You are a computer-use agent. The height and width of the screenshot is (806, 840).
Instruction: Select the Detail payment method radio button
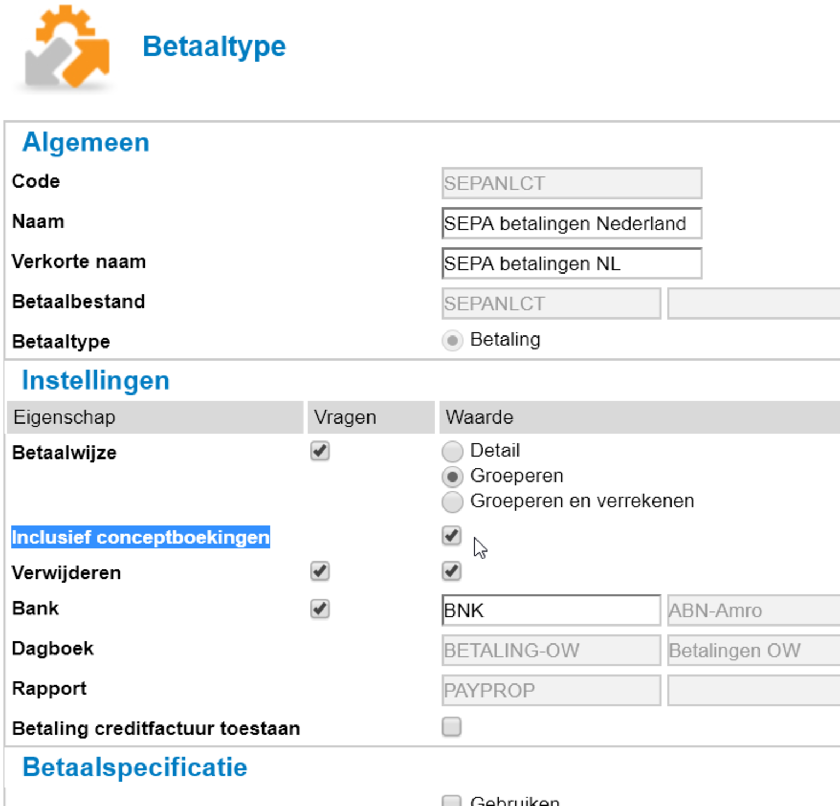pos(452,451)
